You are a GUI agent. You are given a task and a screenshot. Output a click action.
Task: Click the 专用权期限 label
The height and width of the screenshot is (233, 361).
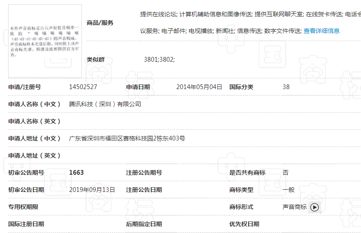[x=23, y=207]
